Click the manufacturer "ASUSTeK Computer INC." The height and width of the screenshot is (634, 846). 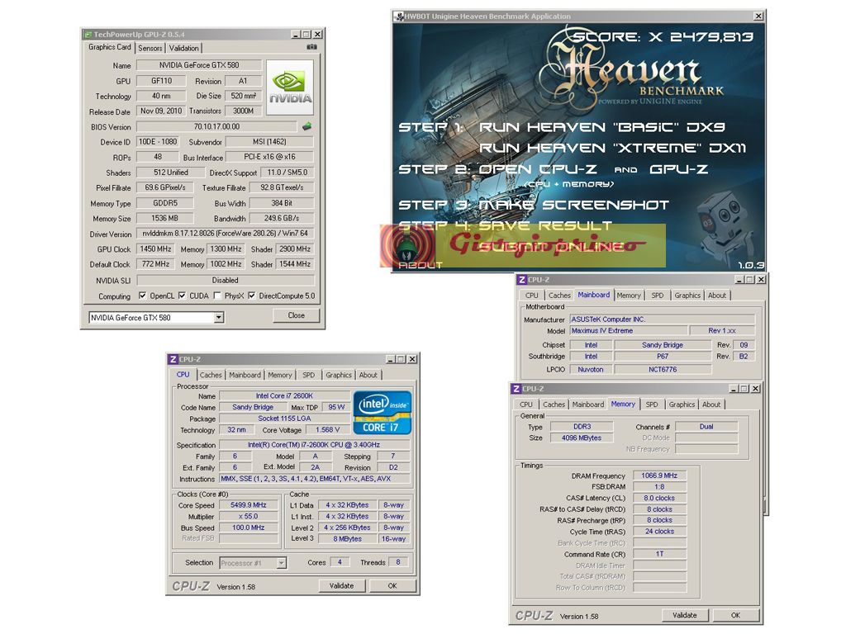click(x=663, y=319)
